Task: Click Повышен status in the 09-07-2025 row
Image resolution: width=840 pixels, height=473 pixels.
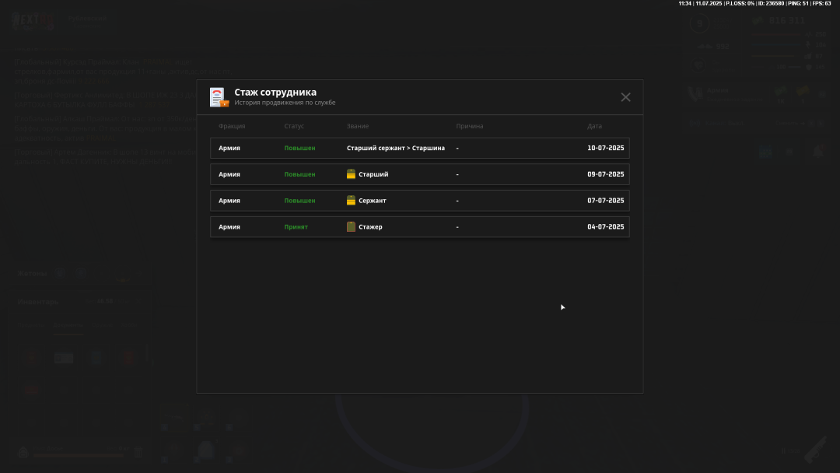Action: (299, 174)
